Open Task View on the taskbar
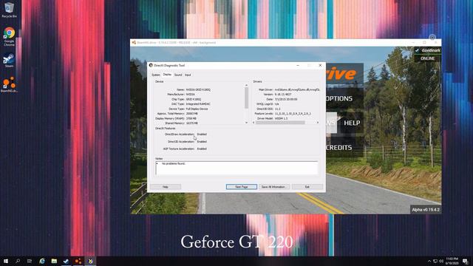473x266 pixels. 30,261
